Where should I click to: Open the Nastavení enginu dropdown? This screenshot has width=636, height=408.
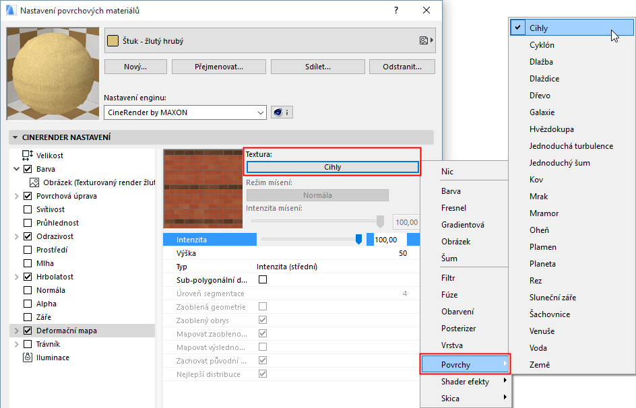click(185, 112)
